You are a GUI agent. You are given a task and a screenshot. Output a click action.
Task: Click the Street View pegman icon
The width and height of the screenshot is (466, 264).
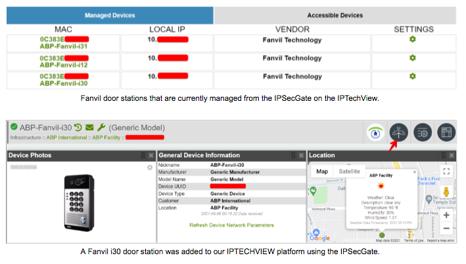pos(446,192)
